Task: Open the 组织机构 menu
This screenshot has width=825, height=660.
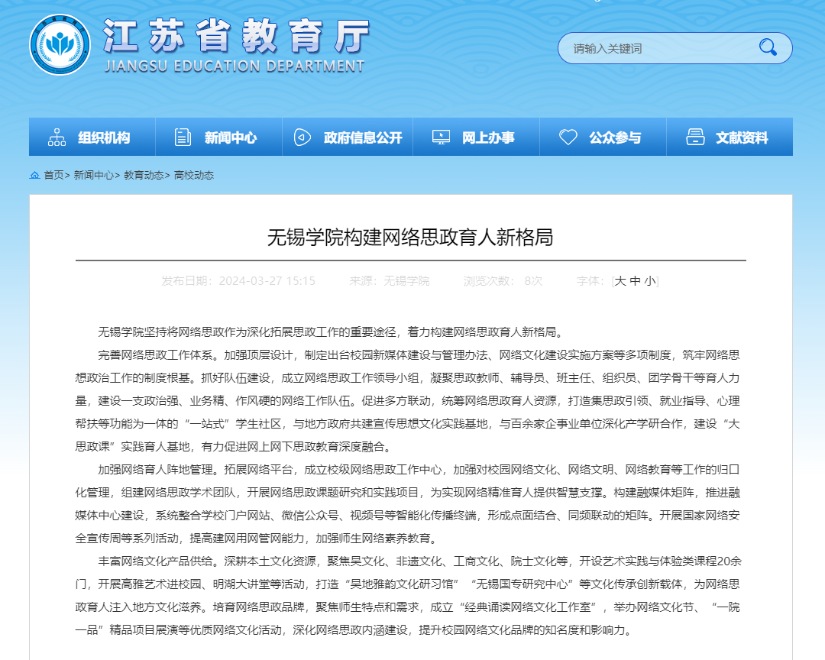Action: click(104, 138)
